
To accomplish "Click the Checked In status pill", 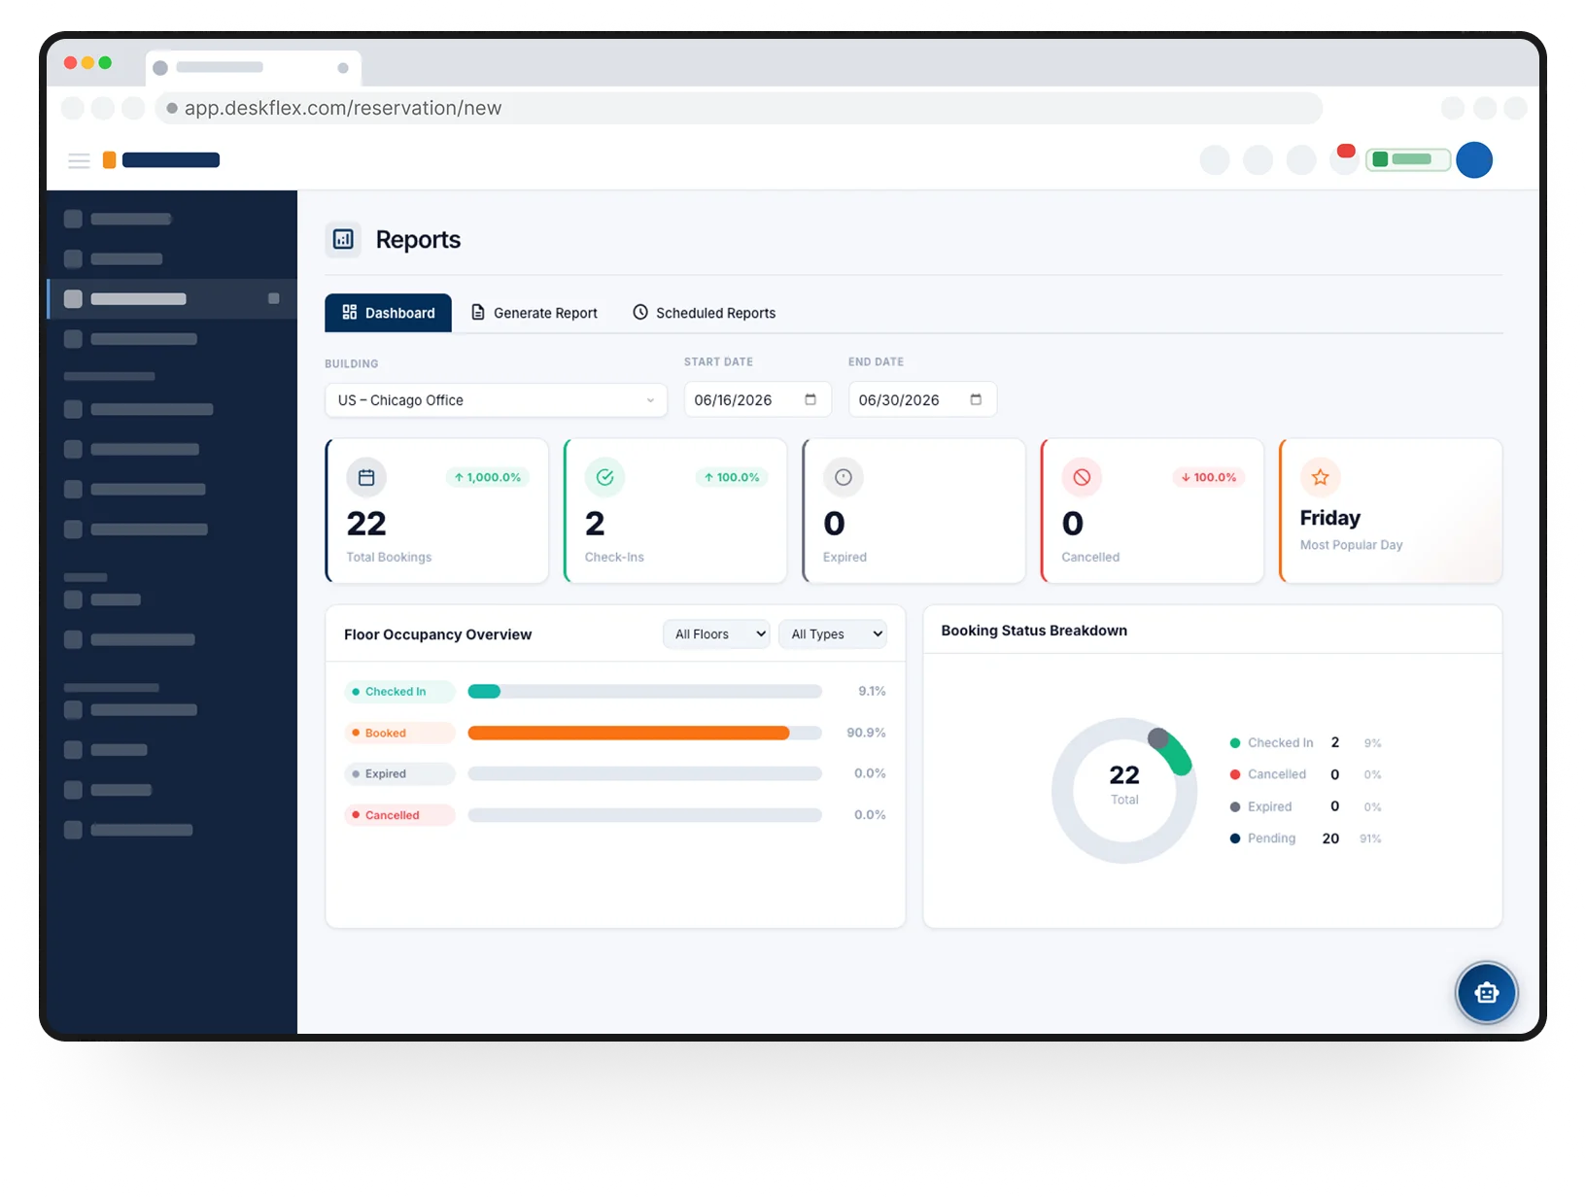I will [x=399, y=692].
